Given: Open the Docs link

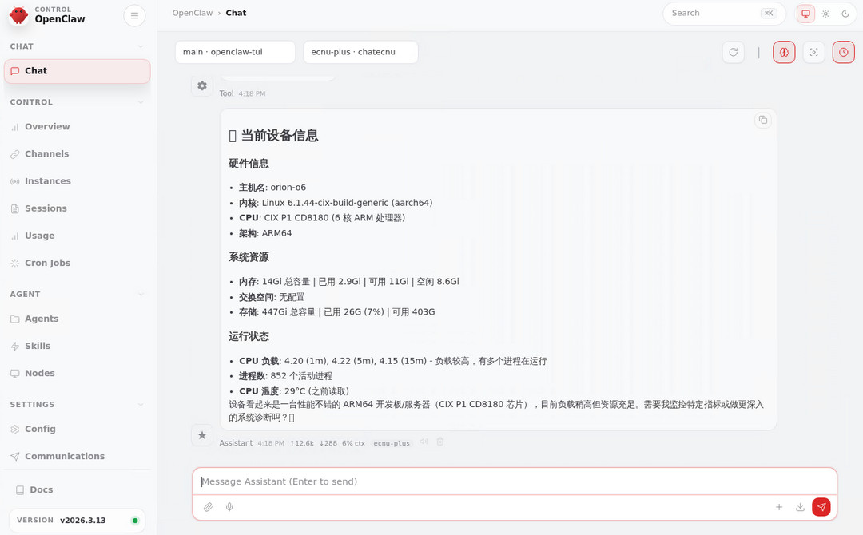Looking at the screenshot, I should (x=77, y=489).
